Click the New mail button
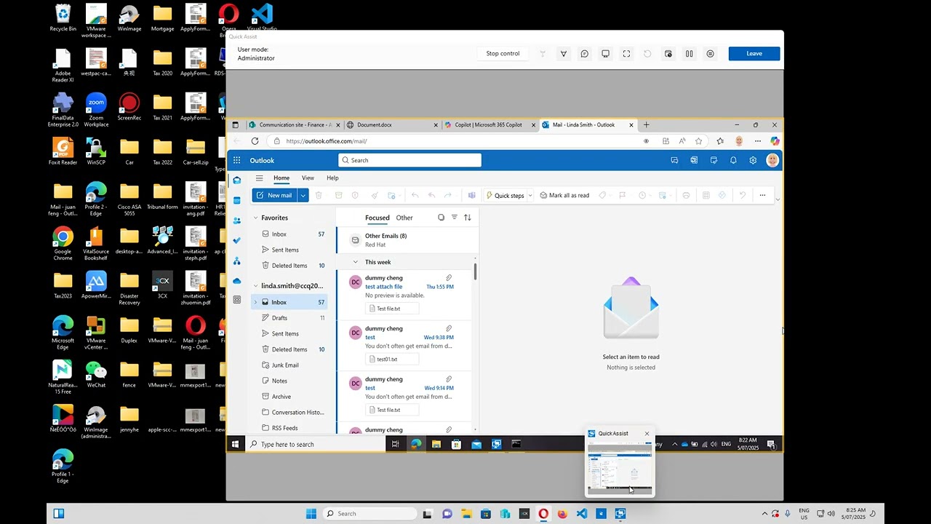The width and height of the screenshot is (931, 524). [274, 195]
